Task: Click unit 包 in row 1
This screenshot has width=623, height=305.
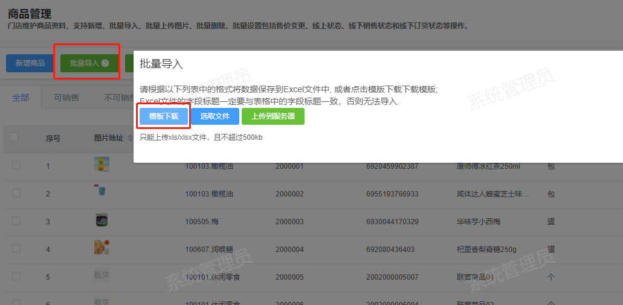Action: coord(551,166)
